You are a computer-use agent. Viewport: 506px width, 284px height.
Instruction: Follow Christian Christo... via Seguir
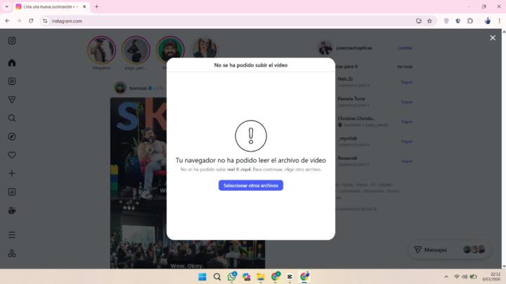tap(407, 122)
